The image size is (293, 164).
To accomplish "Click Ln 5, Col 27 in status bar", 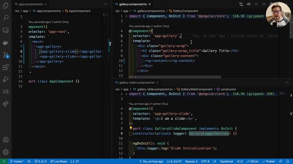I will click(x=174, y=161).
